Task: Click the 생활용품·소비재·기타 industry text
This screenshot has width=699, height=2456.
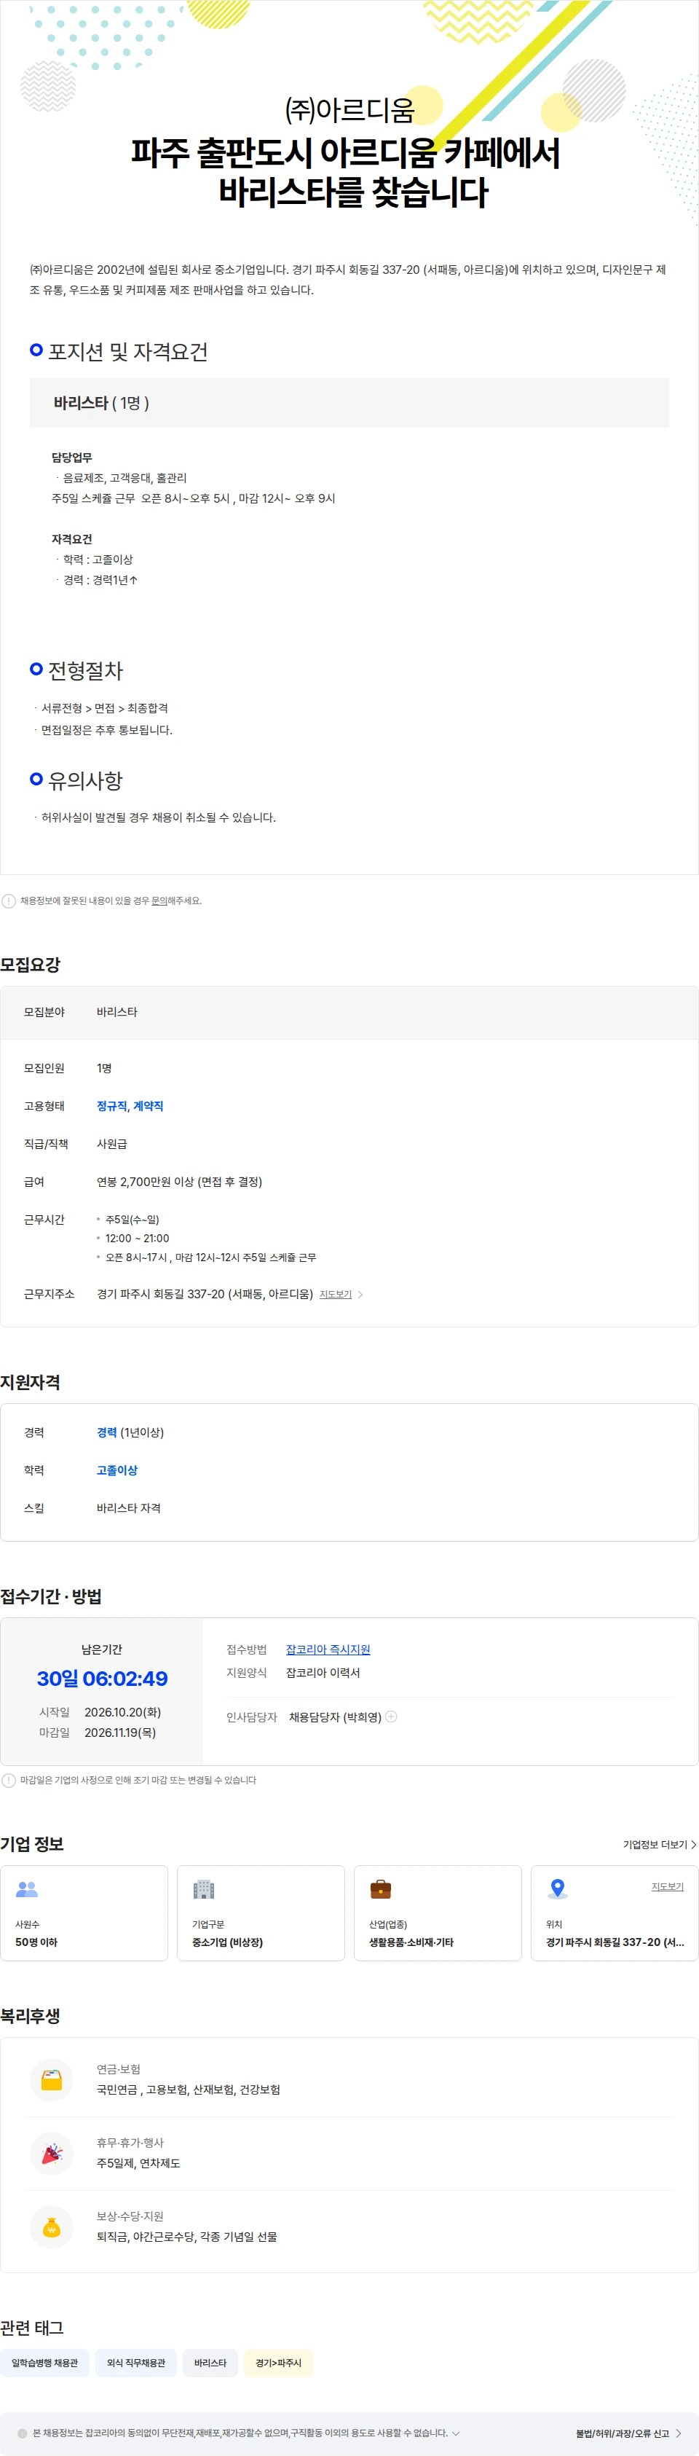Action: [411, 1942]
